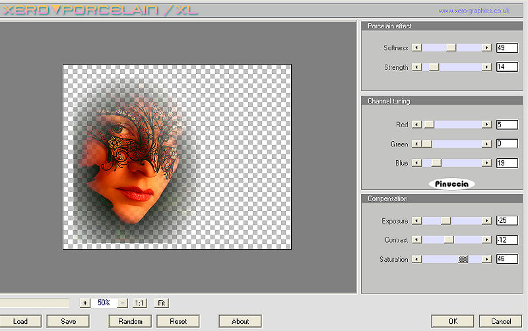Click the Green value field showing 0
The width and height of the screenshot is (528, 331).
pos(507,144)
